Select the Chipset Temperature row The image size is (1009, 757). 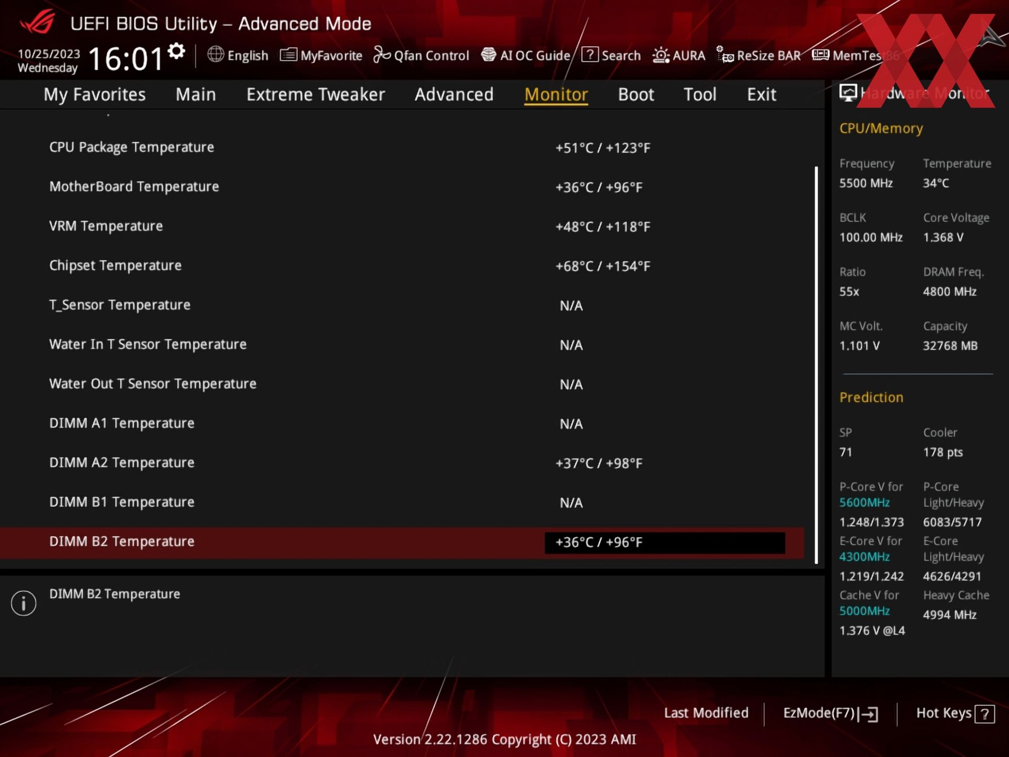point(402,266)
